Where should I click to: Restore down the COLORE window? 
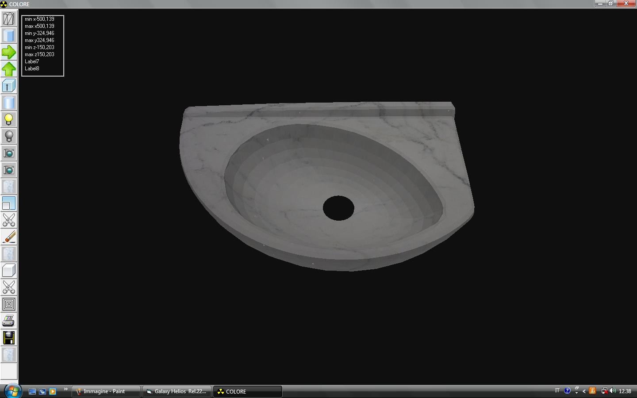coord(610,4)
